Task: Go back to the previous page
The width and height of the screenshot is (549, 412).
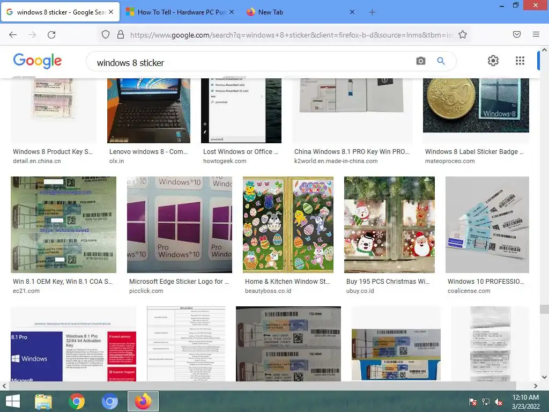Action: pyautogui.click(x=13, y=35)
